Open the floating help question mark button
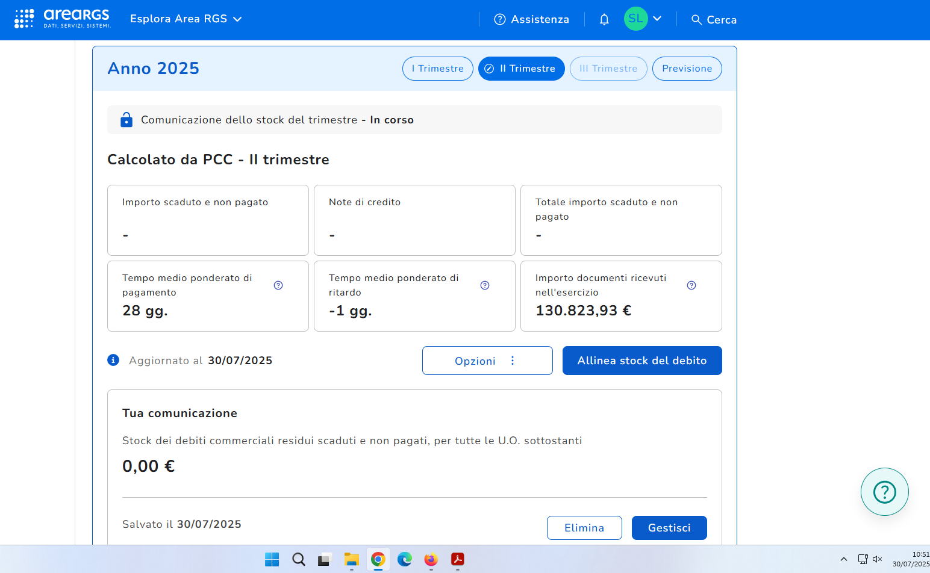Screen dimensions: 930x573 click(x=884, y=492)
